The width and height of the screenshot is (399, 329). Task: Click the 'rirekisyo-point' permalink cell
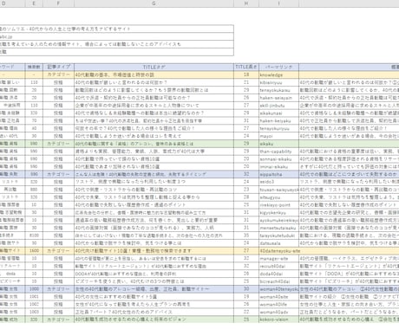pos(279,205)
